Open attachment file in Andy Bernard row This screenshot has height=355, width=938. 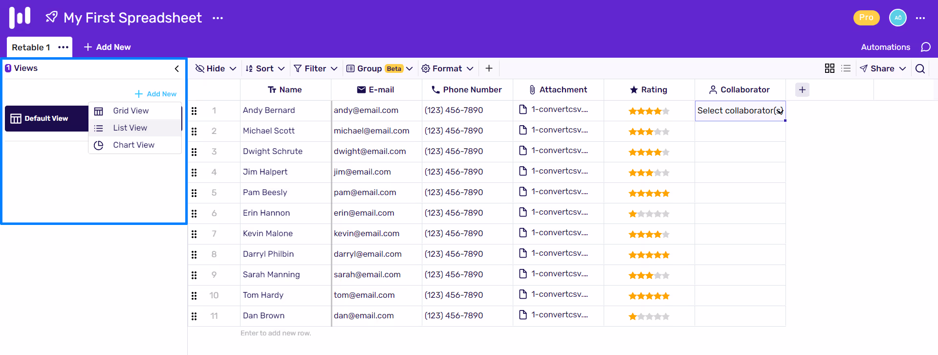(553, 110)
